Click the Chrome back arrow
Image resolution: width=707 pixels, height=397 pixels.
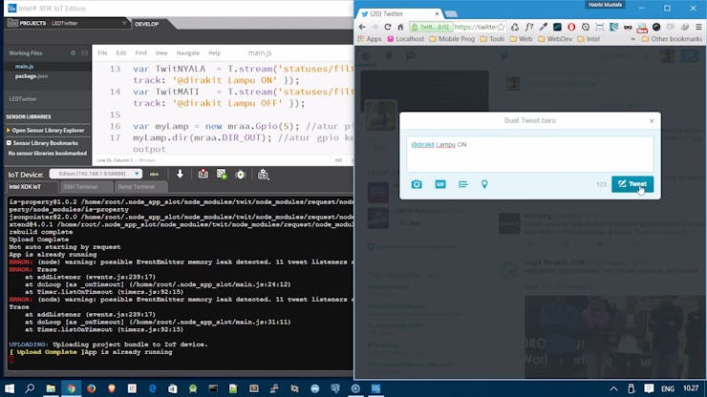pyautogui.click(x=362, y=27)
